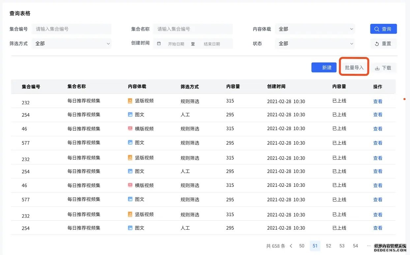Focus the 集合编号 input field
This screenshot has width=410, height=255.
coord(72,29)
